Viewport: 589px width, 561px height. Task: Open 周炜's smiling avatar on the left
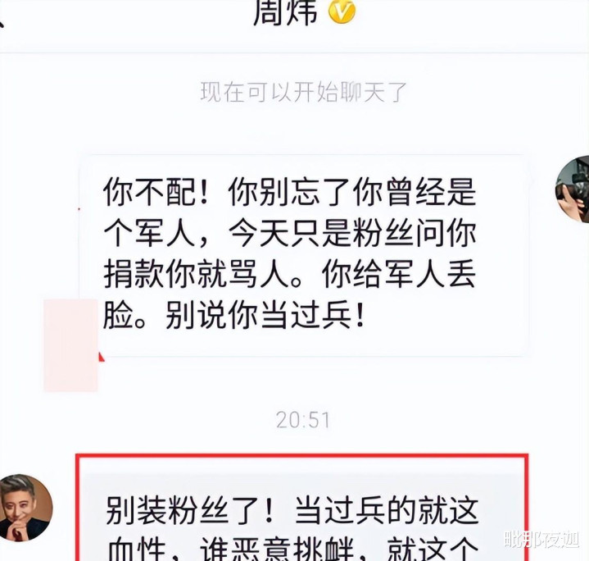pyautogui.click(x=25, y=508)
